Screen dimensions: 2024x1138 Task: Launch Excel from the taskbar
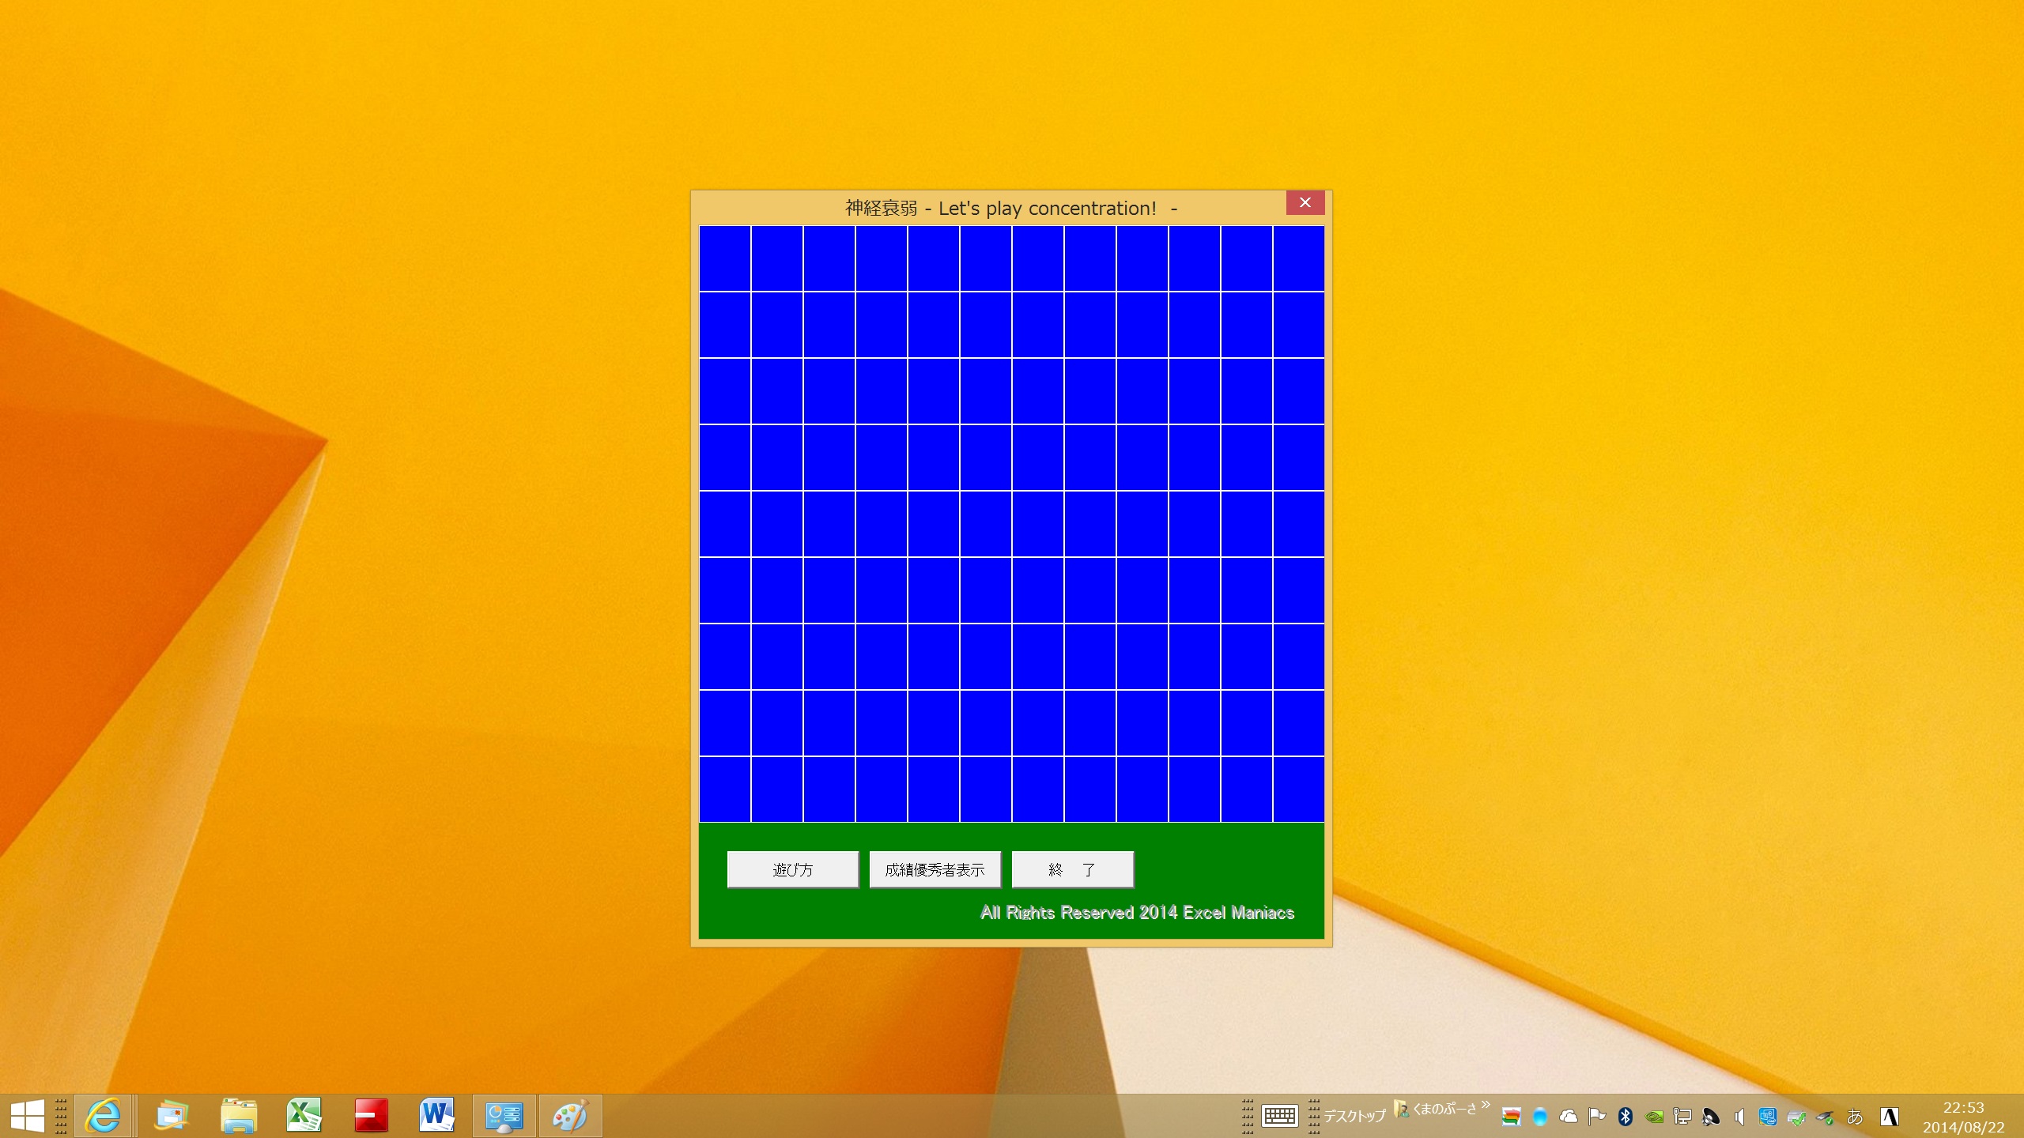(x=304, y=1116)
